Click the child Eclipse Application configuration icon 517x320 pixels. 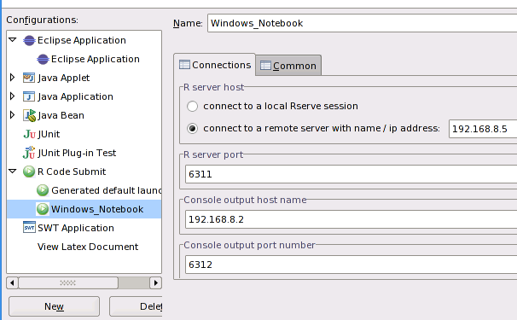click(43, 60)
